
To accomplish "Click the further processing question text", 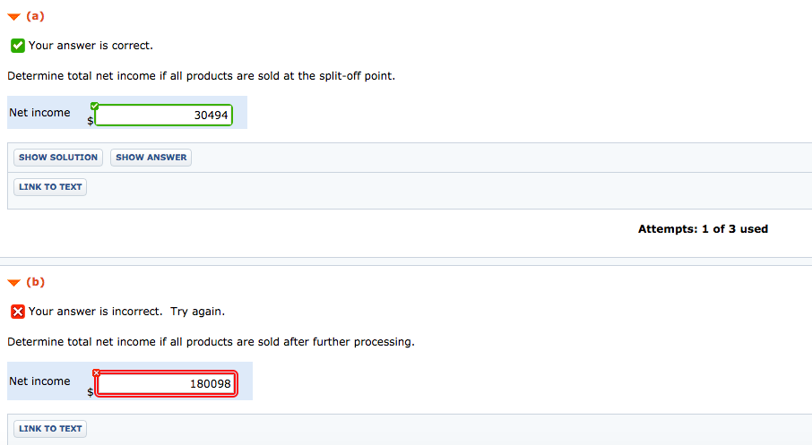I will (211, 342).
